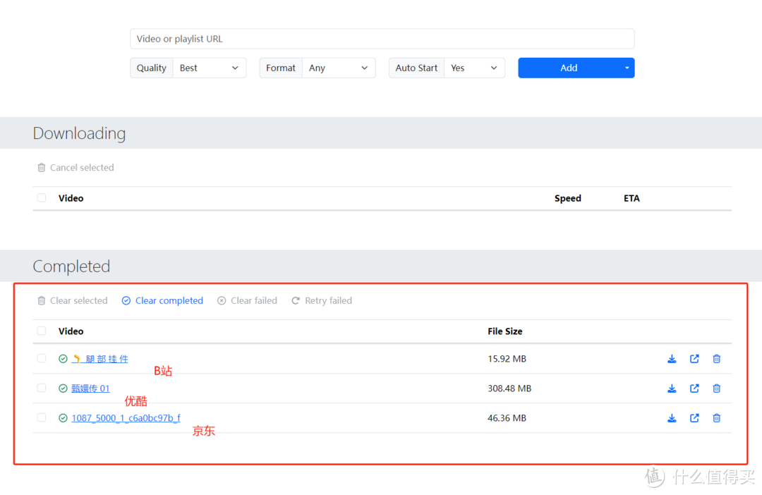This screenshot has width=762, height=495.
Task: Focus the Video or playlist URL field
Action: (x=382, y=39)
